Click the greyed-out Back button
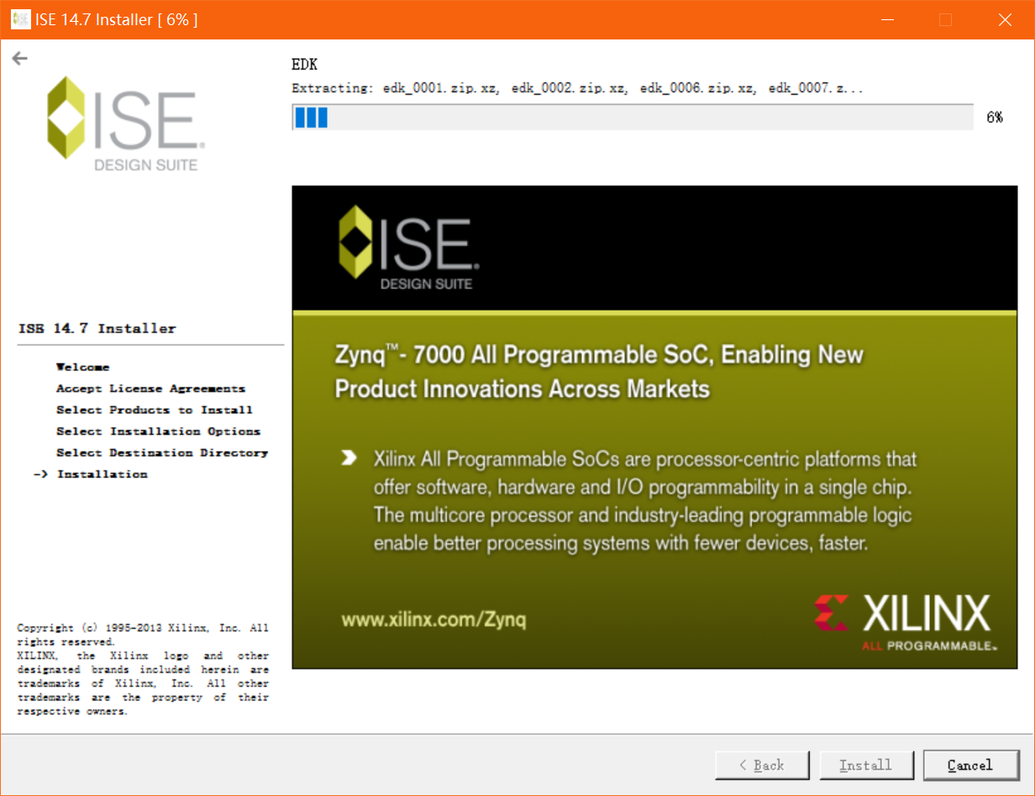The width and height of the screenshot is (1035, 796). (762, 765)
